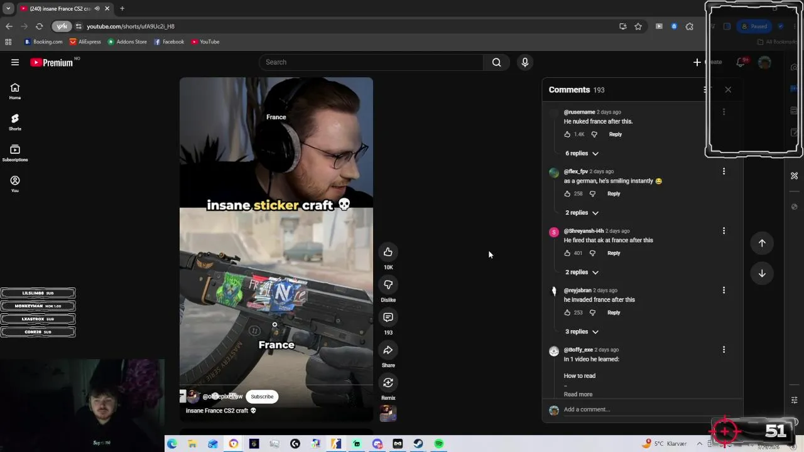Open the browser extensions puzzle icon

(x=690, y=26)
